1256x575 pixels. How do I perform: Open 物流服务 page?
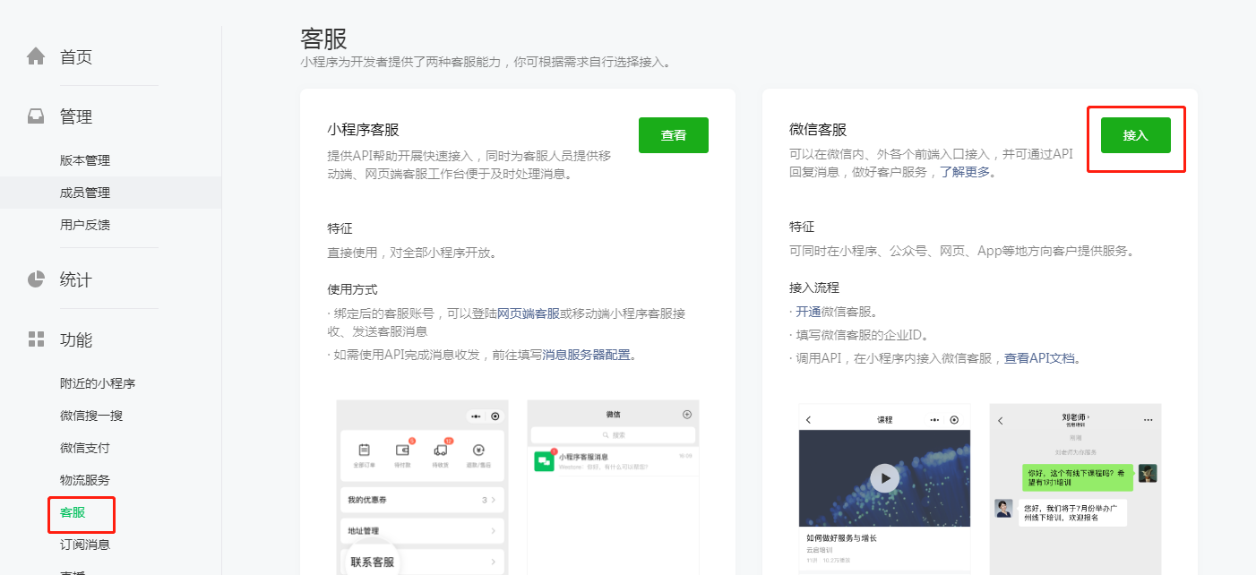(x=85, y=480)
